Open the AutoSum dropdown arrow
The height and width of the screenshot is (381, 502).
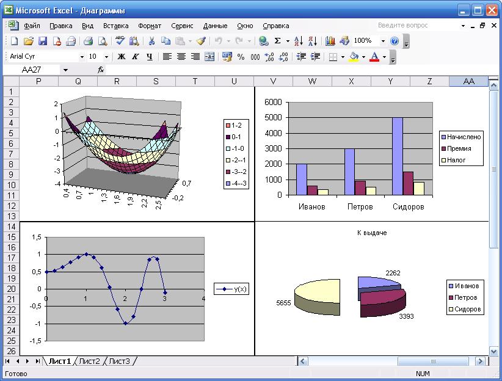tap(288, 41)
